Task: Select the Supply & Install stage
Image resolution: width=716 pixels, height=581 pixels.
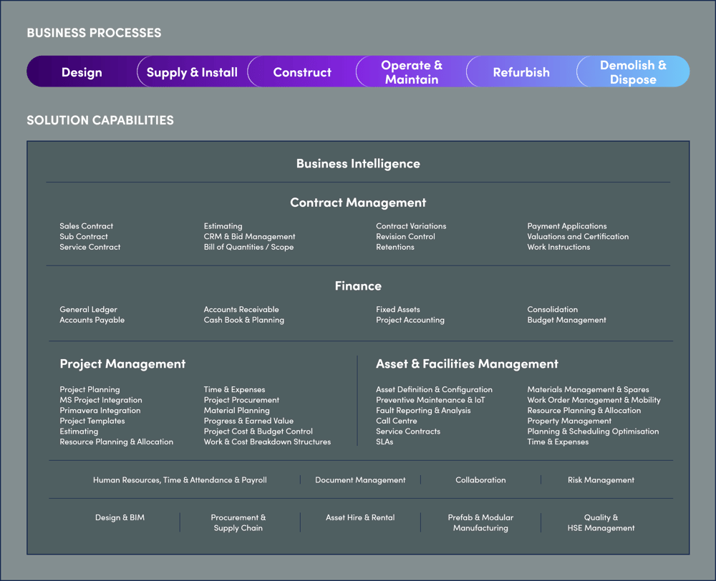Action: [192, 72]
